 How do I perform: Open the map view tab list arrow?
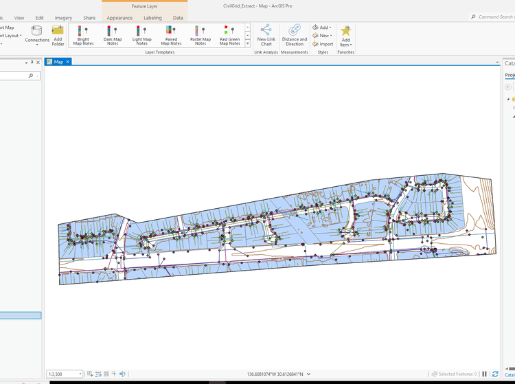tap(497, 62)
